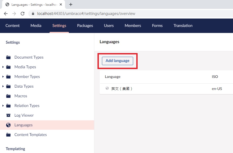Expand the Relation Types tree node
This screenshot has height=153, width=233.
(3, 105)
